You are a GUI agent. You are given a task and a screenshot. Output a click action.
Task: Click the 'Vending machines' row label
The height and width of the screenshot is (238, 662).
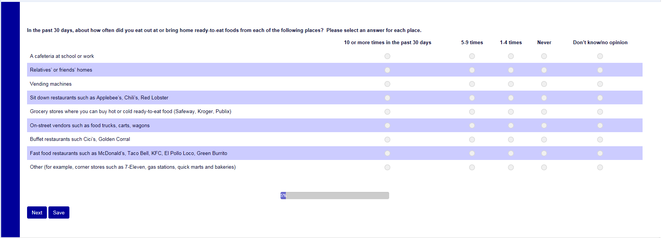click(x=51, y=84)
